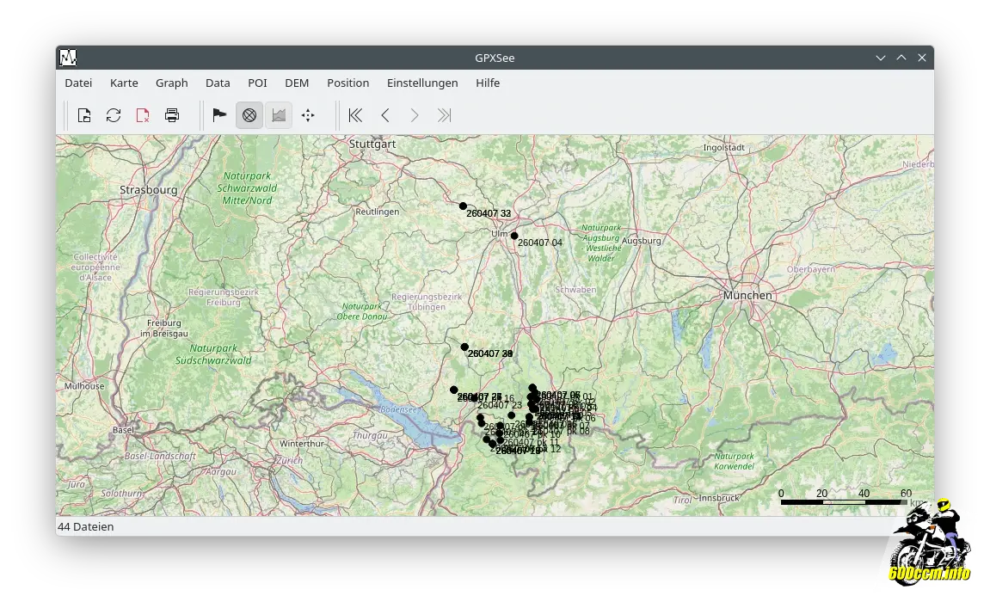
Task: Go to the previous file arrow
Action: click(x=385, y=115)
